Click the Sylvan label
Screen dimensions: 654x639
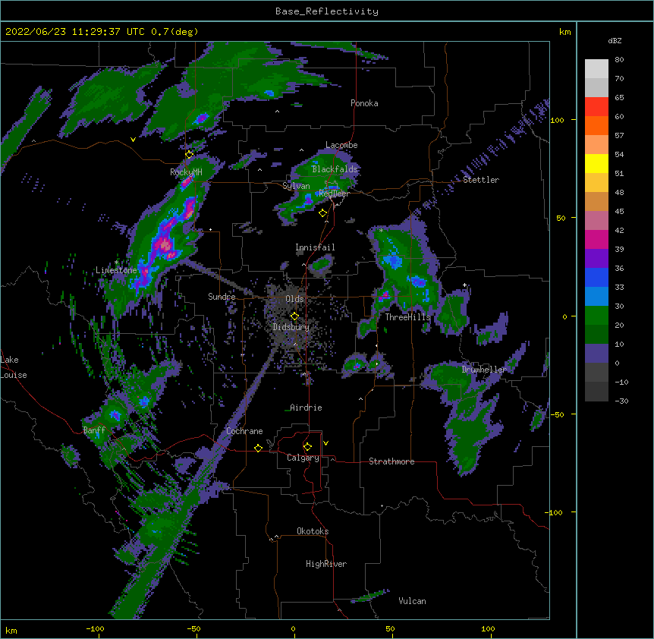pyautogui.click(x=296, y=186)
